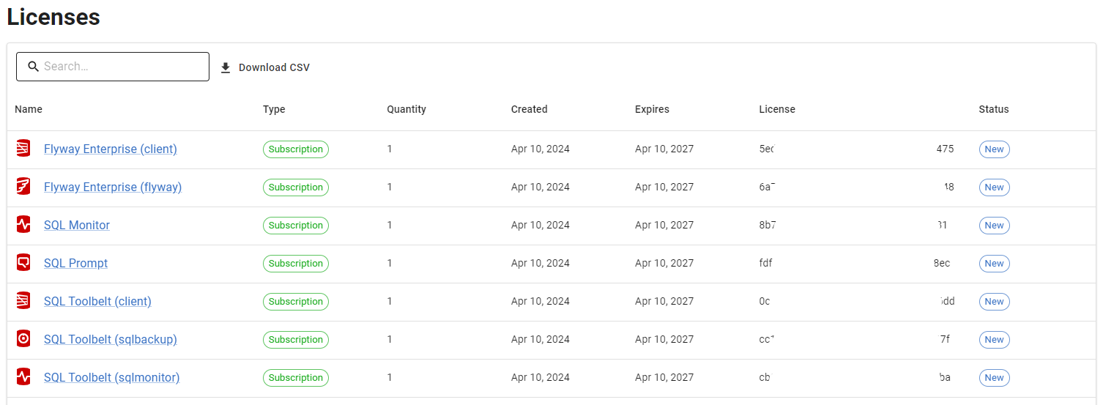The height and width of the screenshot is (405, 1103).
Task: Click the SQL Toolbelt (sqlmonitor) product icon
Action: pos(23,377)
